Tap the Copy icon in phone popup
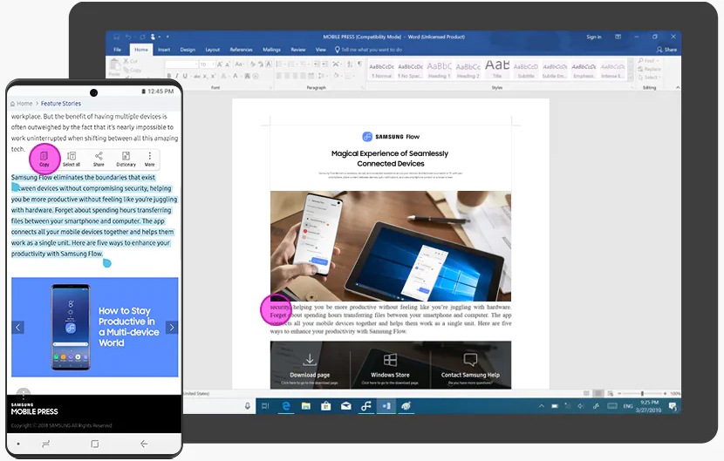 click(44, 158)
